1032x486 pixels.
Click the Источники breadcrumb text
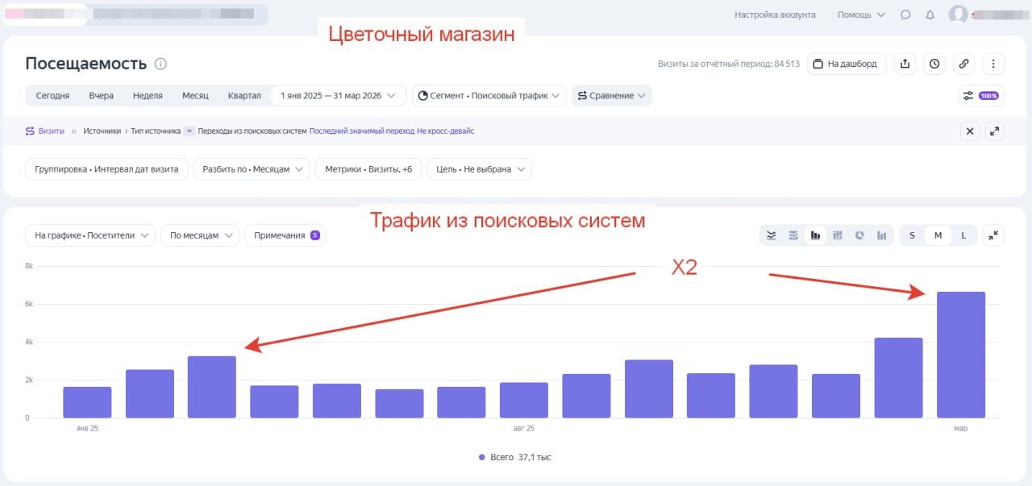tap(102, 131)
